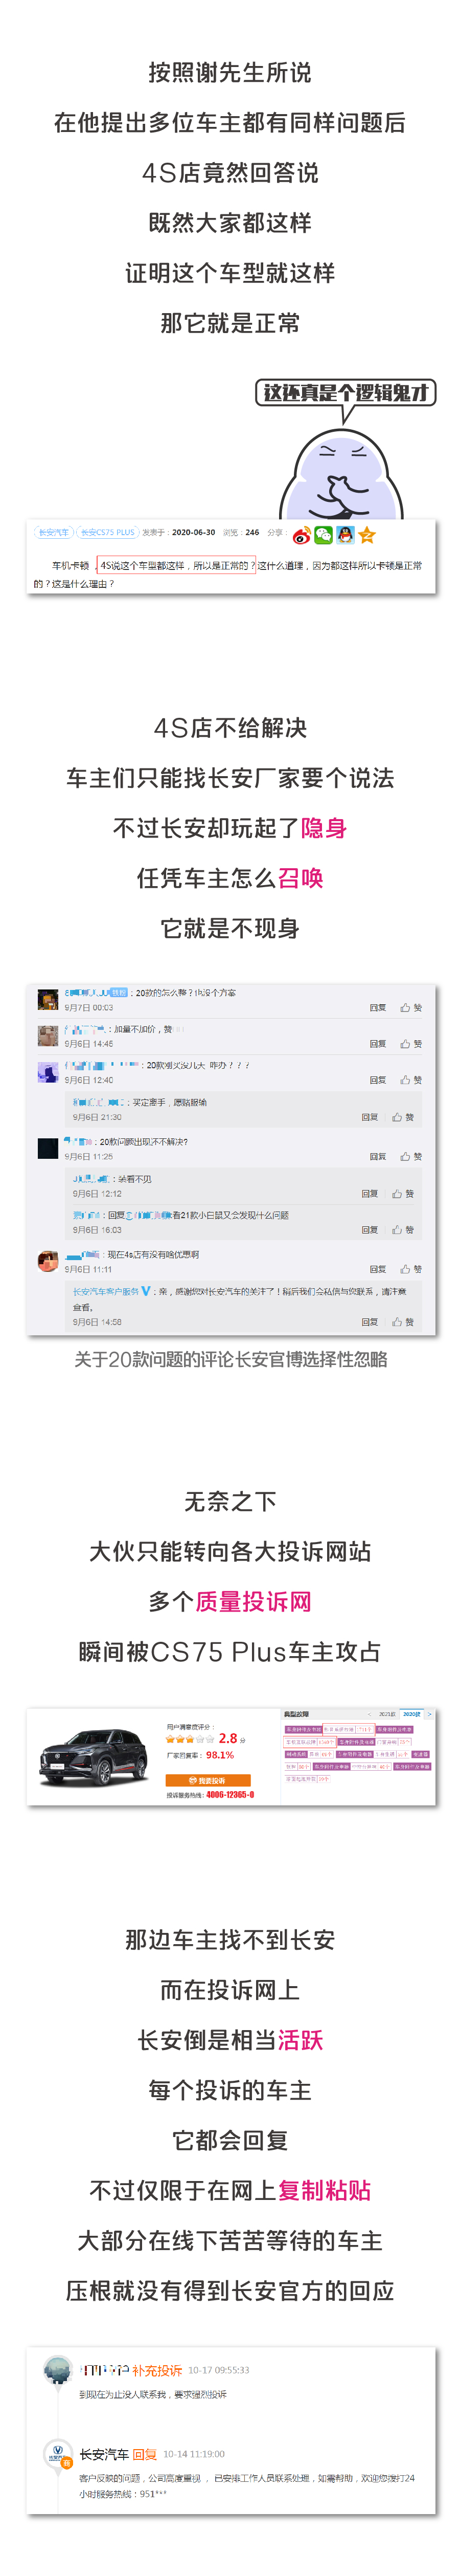Screen dimensions: 460x2576
Task: Click the QQ penguin share icon
Action: [345, 535]
